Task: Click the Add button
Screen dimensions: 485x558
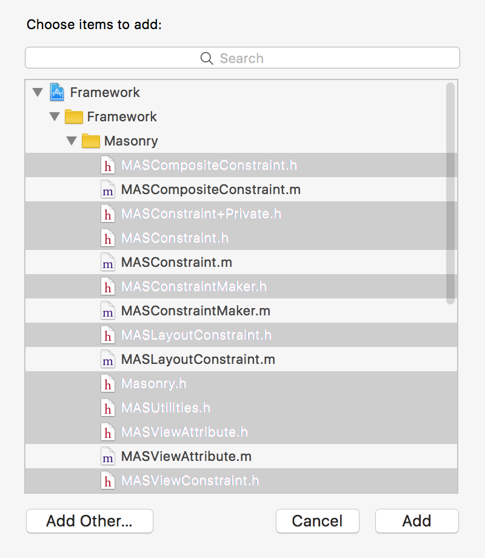Action: pos(416,521)
